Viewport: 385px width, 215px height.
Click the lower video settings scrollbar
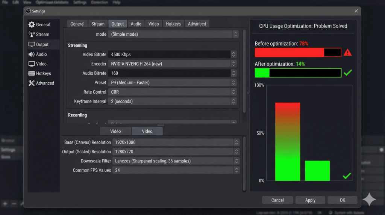(x=244, y=164)
